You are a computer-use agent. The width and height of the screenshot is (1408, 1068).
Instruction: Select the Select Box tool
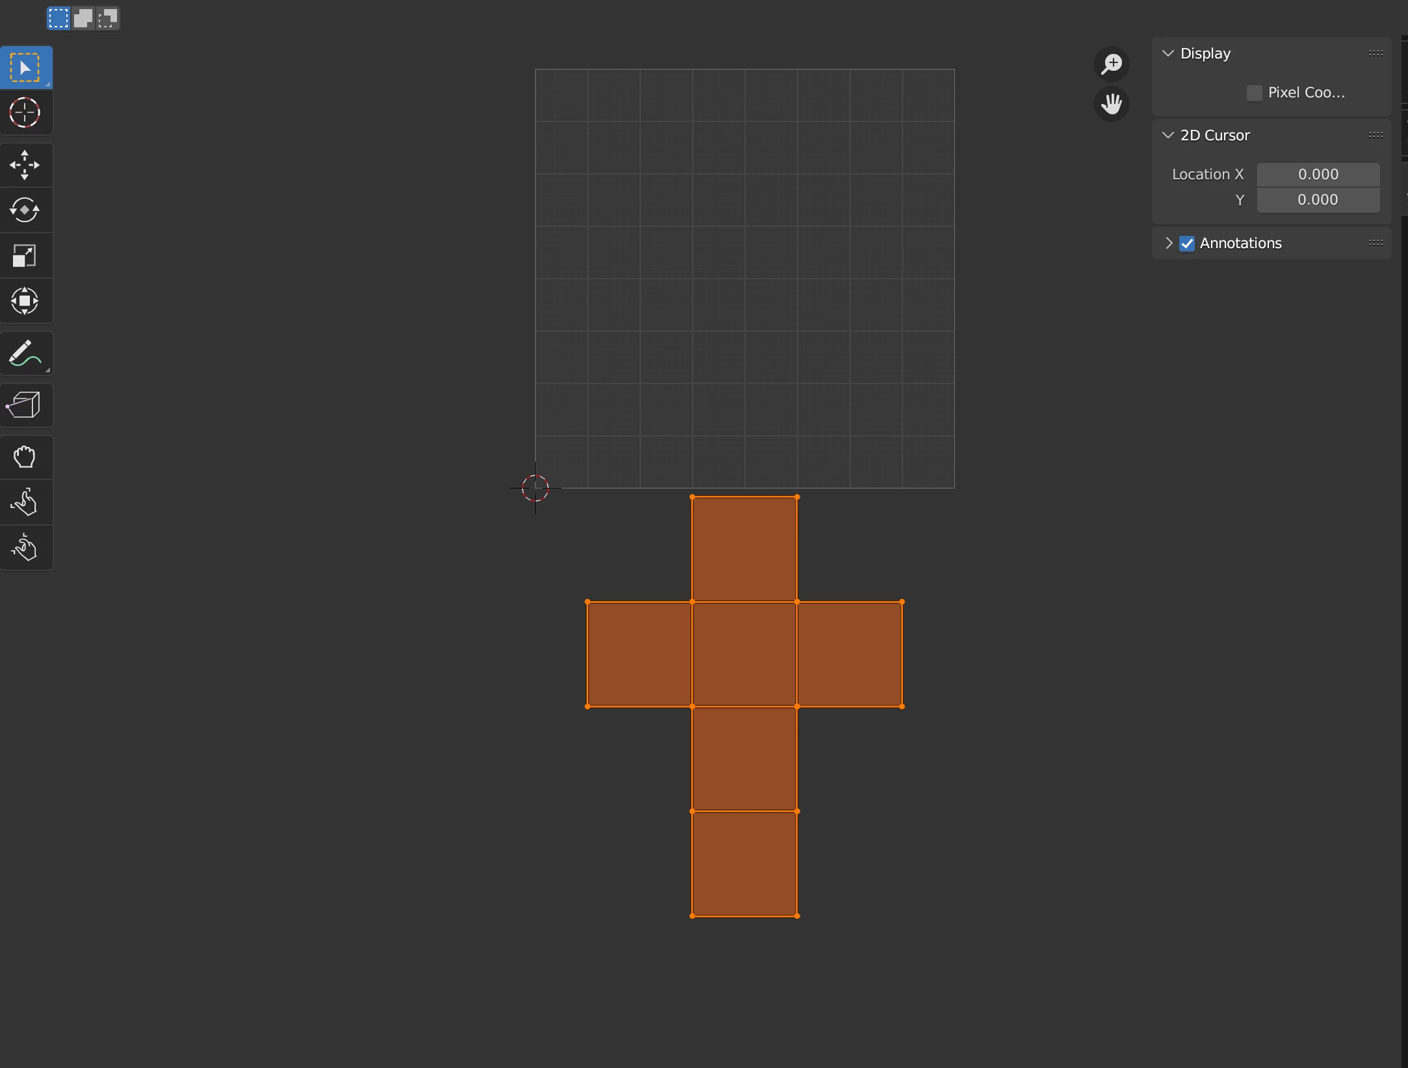[25, 68]
